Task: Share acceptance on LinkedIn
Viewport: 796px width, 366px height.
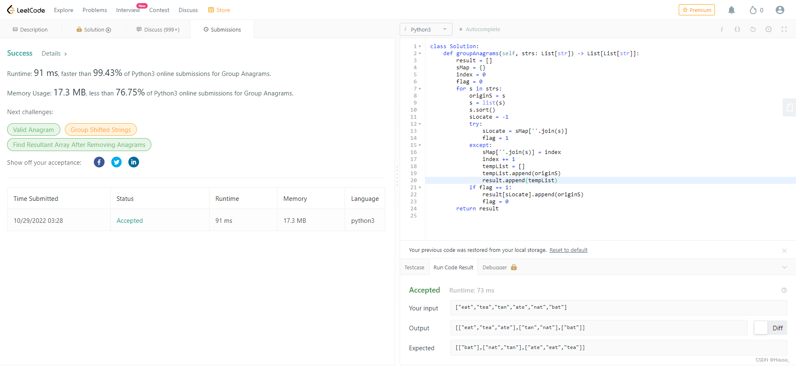Action: [133, 162]
